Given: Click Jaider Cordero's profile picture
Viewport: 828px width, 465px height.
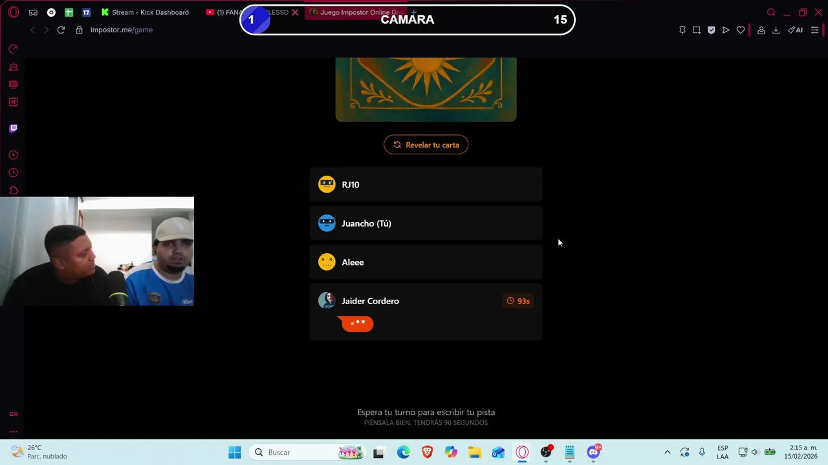Looking at the screenshot, I should 327,301.
